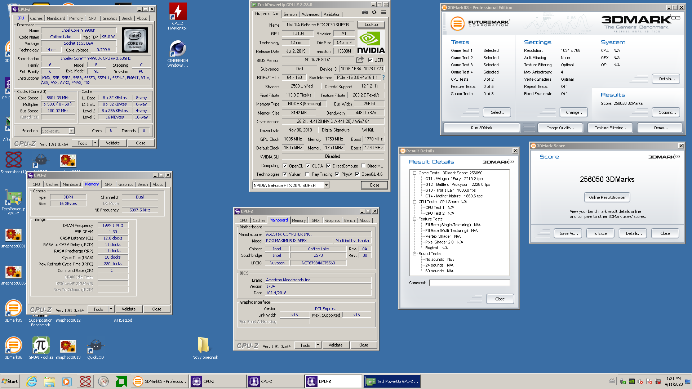Image resolution: width=692 pixels, height=389 pixels.
Task: Toggle PhysX checkbox
Action: pos(337,174)
